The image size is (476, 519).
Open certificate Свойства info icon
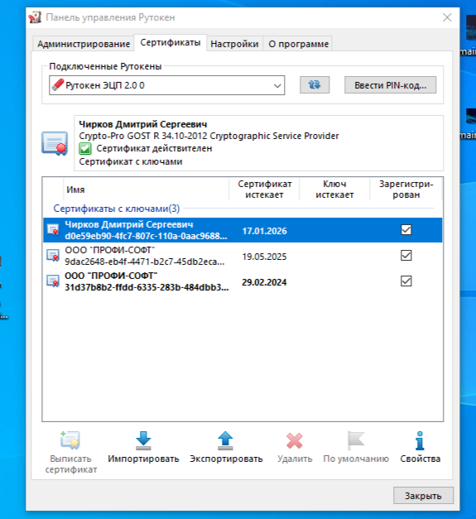(x=420, y=440)
